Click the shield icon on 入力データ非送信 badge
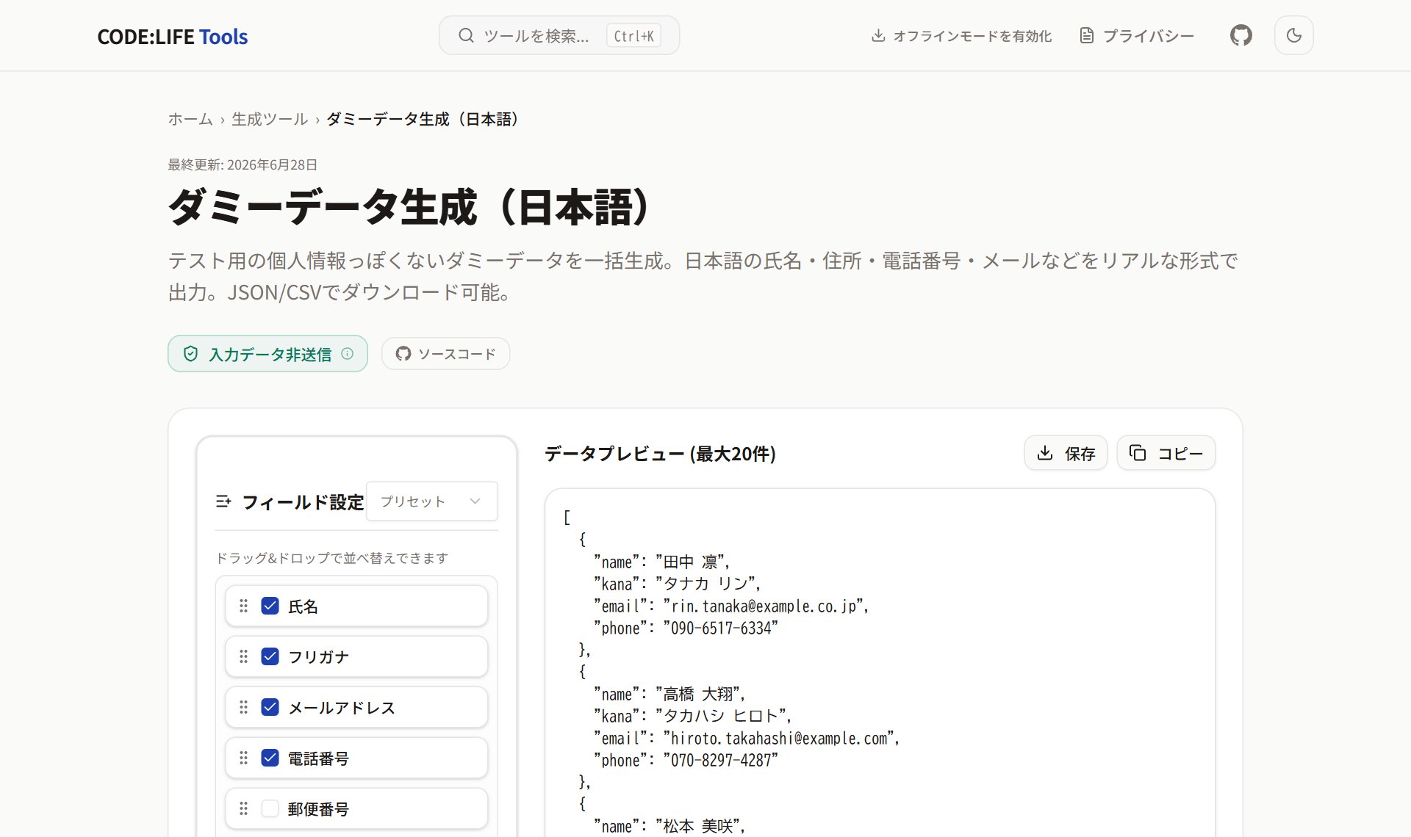Viewport: 1411px width, 837px height. [x=190, y=354]
